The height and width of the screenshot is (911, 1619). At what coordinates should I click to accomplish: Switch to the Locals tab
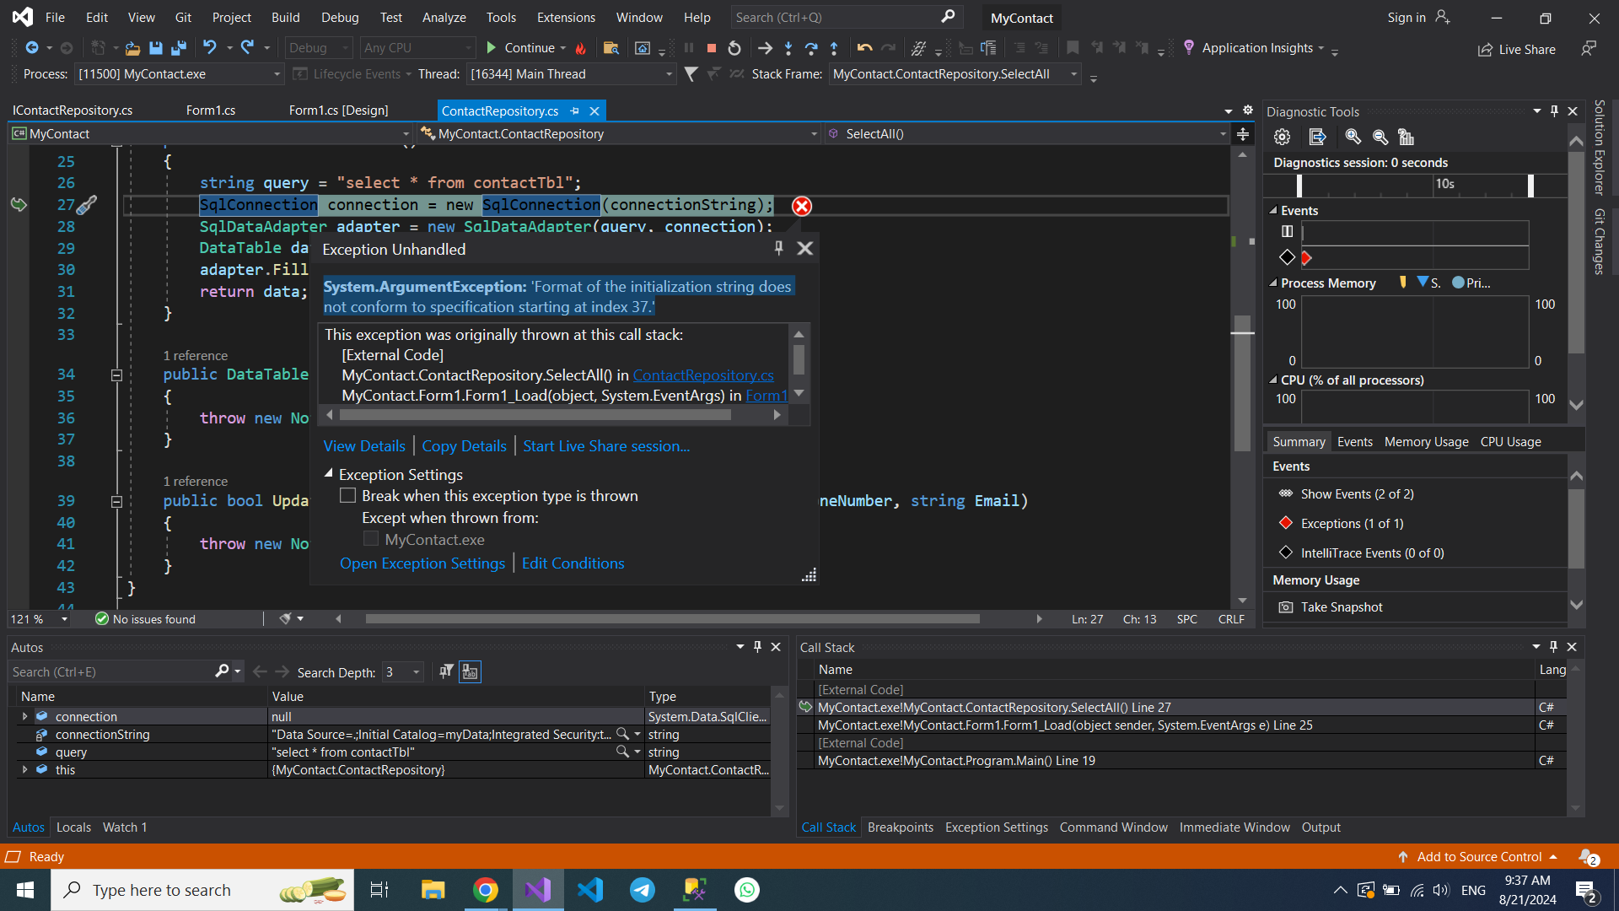click(x=73, y=827)
